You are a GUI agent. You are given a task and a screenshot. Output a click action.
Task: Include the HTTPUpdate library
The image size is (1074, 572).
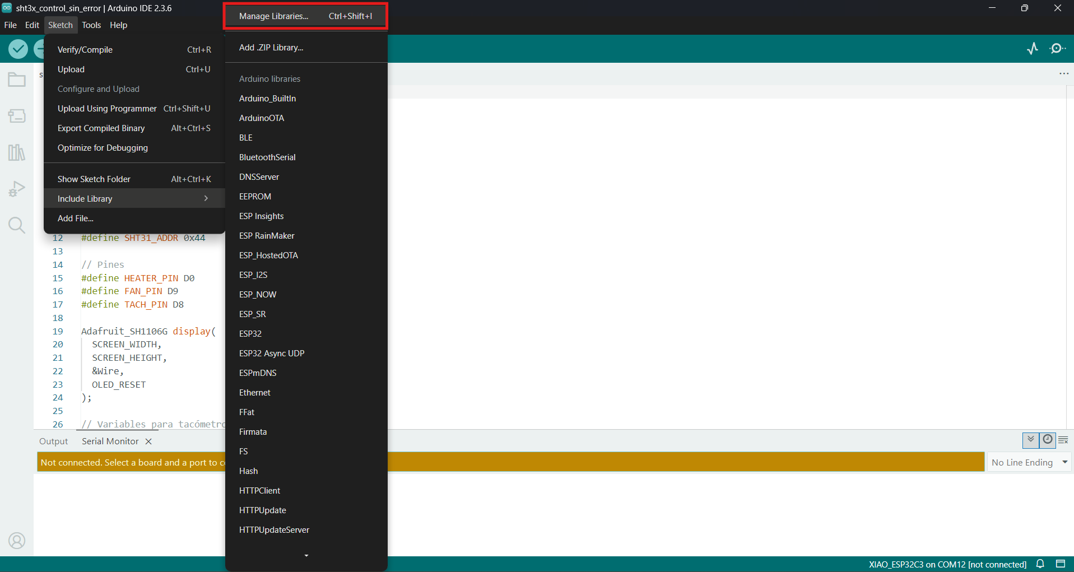(306, 510)
